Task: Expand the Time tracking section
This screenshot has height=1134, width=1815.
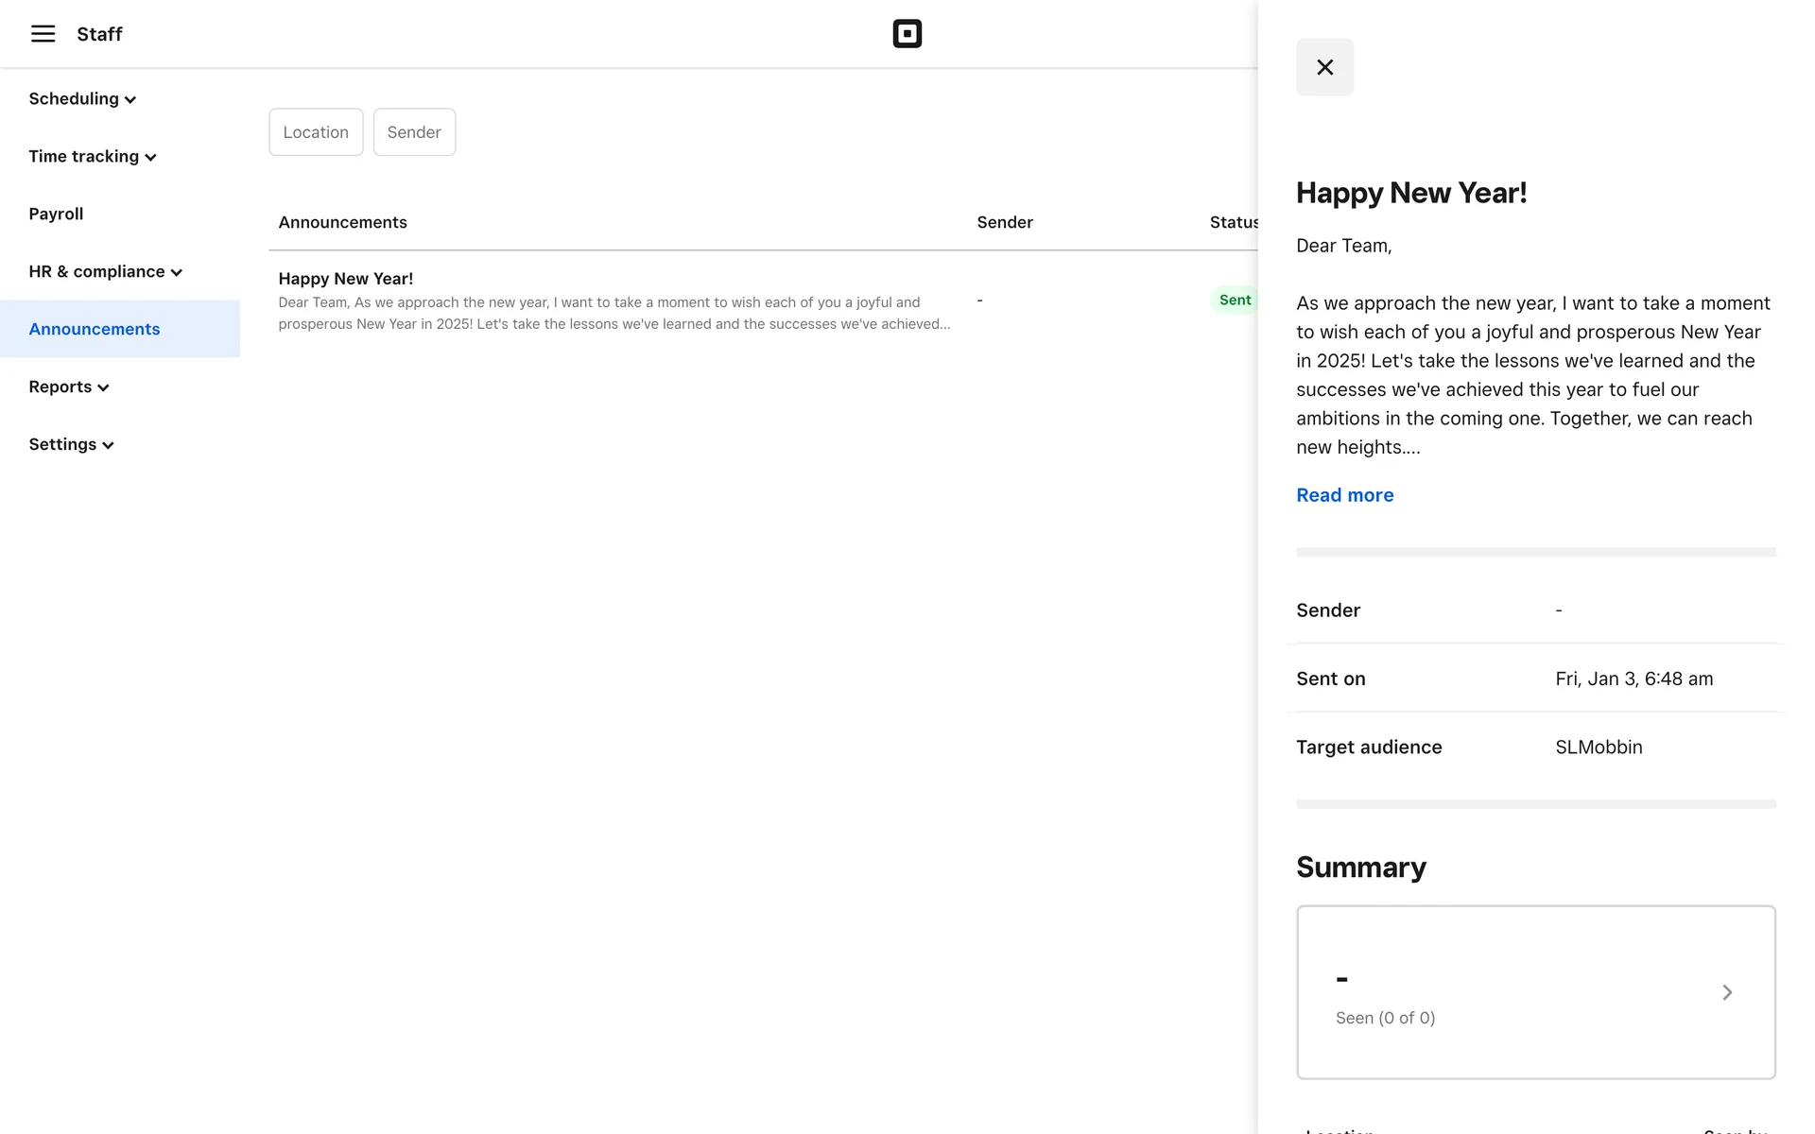Action: point(92,157)
